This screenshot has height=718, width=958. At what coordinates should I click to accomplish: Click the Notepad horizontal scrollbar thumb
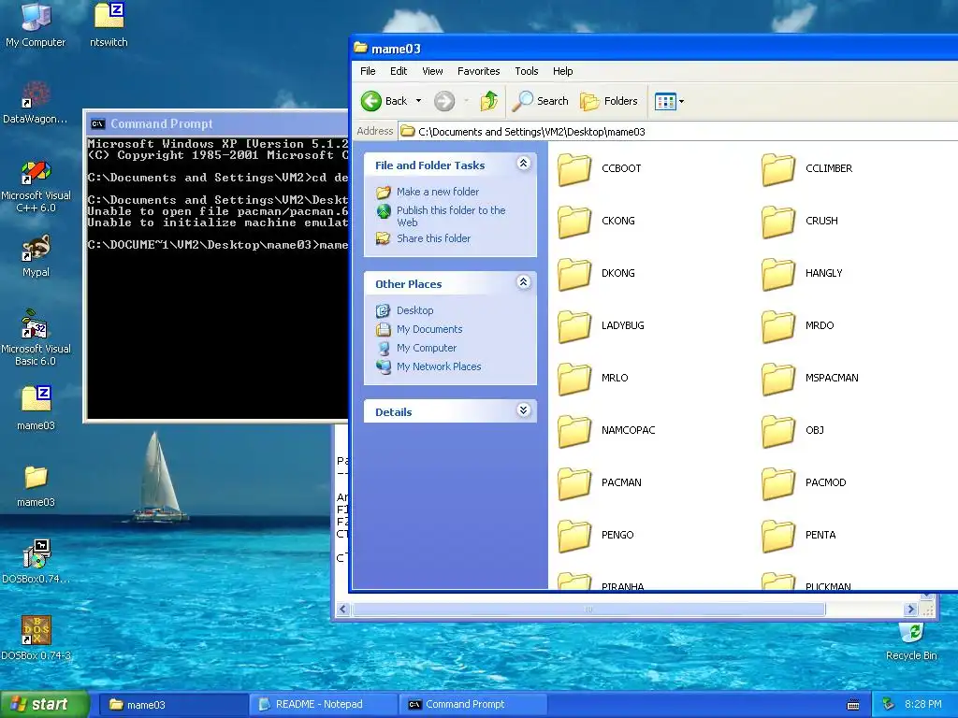588,609
